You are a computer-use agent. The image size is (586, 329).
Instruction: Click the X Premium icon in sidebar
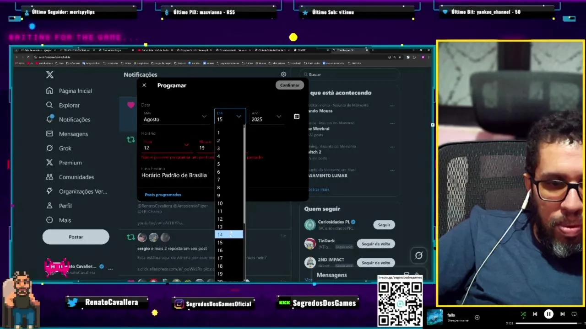[49, 163]
